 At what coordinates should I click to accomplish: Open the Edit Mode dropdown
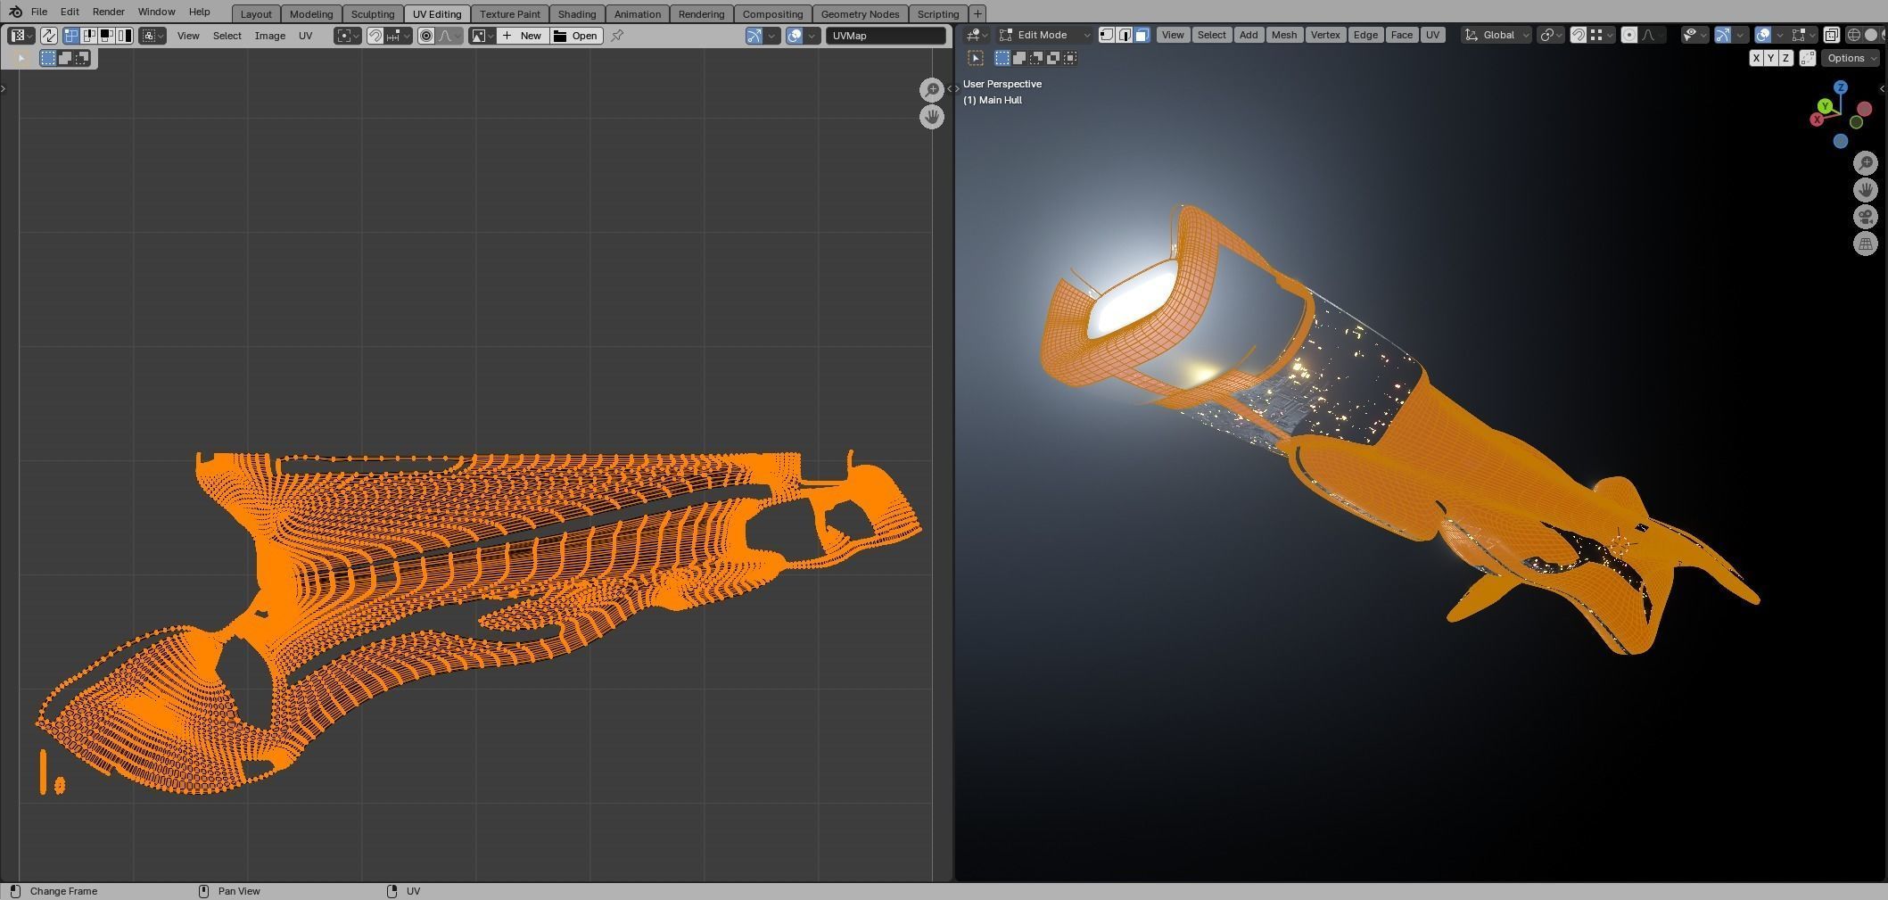click(x=1044, y=35)
